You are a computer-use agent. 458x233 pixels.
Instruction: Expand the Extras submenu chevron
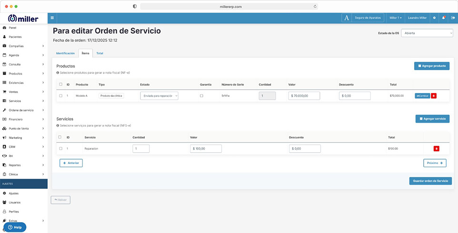click(43, 221)
